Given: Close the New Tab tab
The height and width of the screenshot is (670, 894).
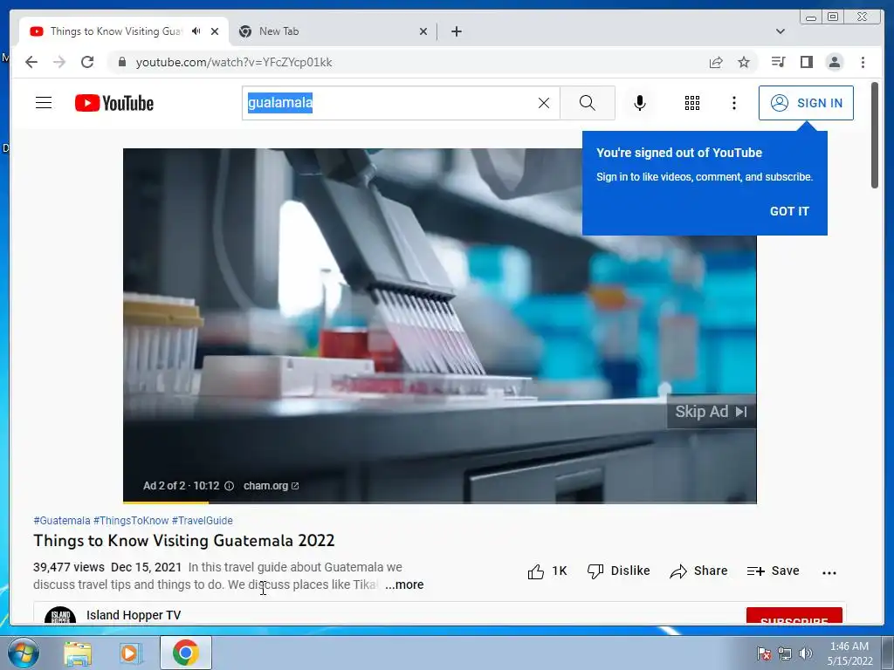Looking at the screenshot, I should coord(423,31).
